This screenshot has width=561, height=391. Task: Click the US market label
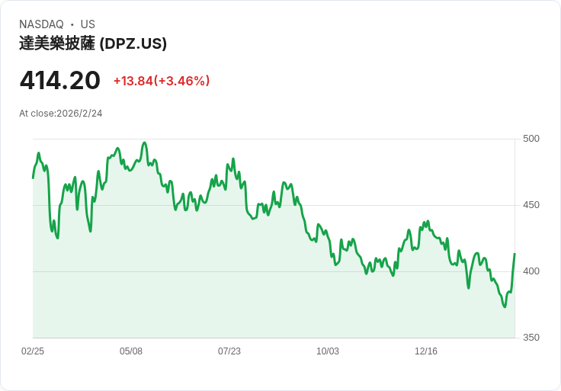click(x=88, y=24)
